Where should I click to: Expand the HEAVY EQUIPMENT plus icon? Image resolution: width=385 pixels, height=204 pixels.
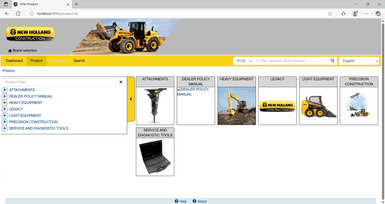4,103
